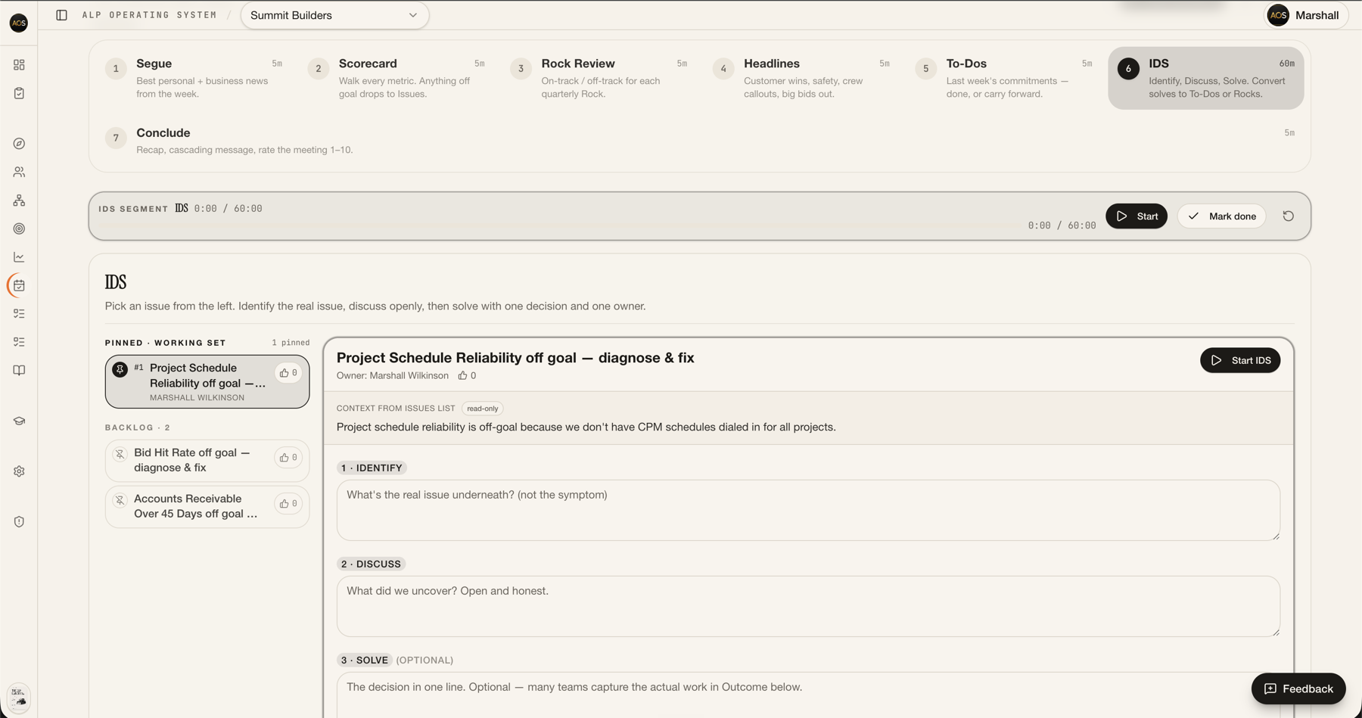The image size is (1362, 718).
Task: Expand the Summit Builders company dropdown
Action: 334,15
